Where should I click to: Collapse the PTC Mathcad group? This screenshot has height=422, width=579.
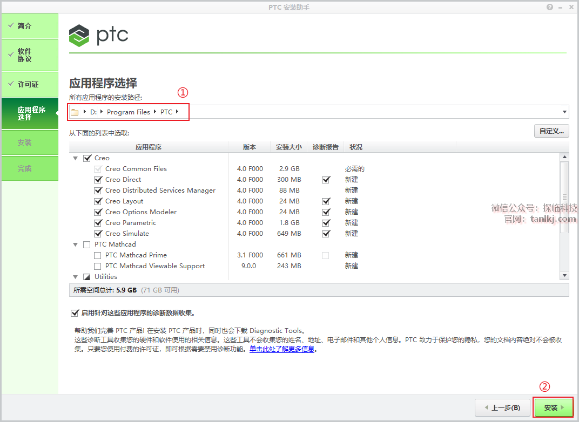click(x=76, y=244)
